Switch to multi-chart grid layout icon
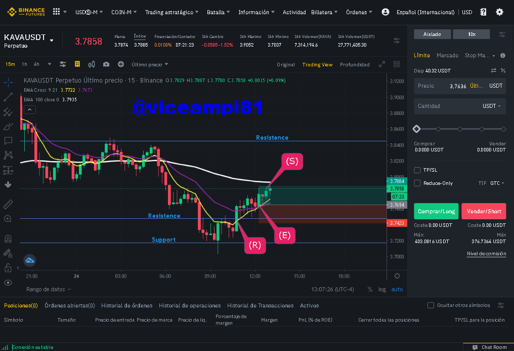Image resolution: width=514 pixels, height=351 pixels. [x=397, y=64]
